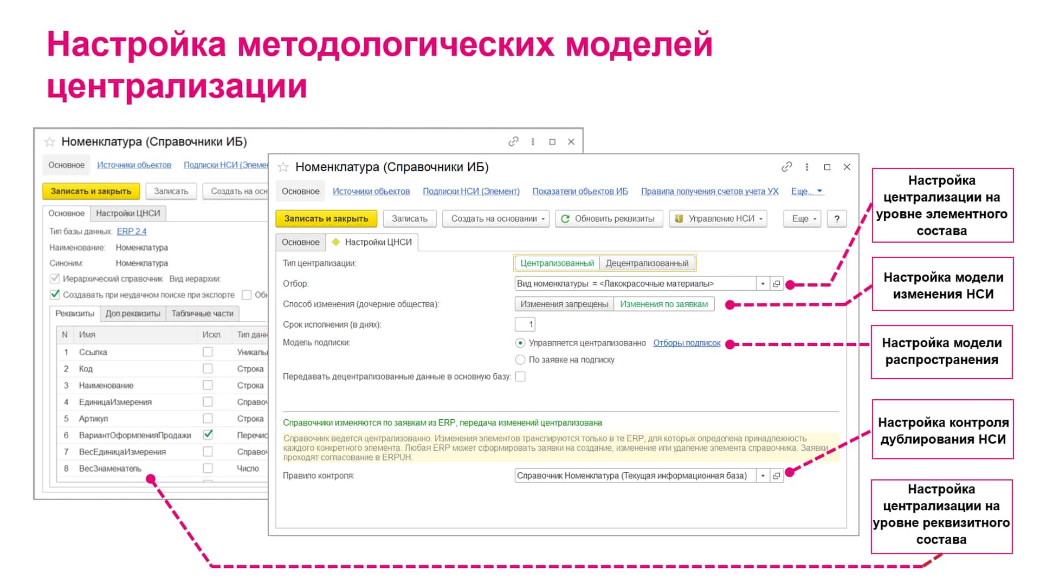This screenshot has height=585, width=1040.
Task: Click open button next to Отбор field
Action: click(777, 284)
